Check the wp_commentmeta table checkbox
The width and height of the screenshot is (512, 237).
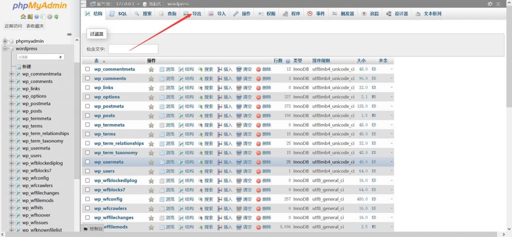pos(87,69)
